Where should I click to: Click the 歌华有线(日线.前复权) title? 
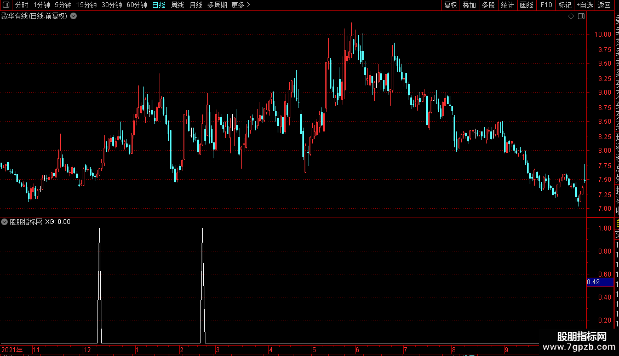click(x=35, y=16)
